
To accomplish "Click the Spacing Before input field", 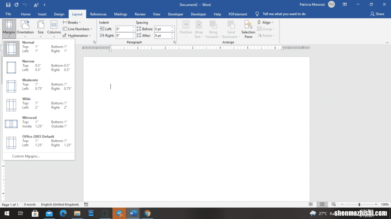I will pyautogui.click(x=162, y=29).
